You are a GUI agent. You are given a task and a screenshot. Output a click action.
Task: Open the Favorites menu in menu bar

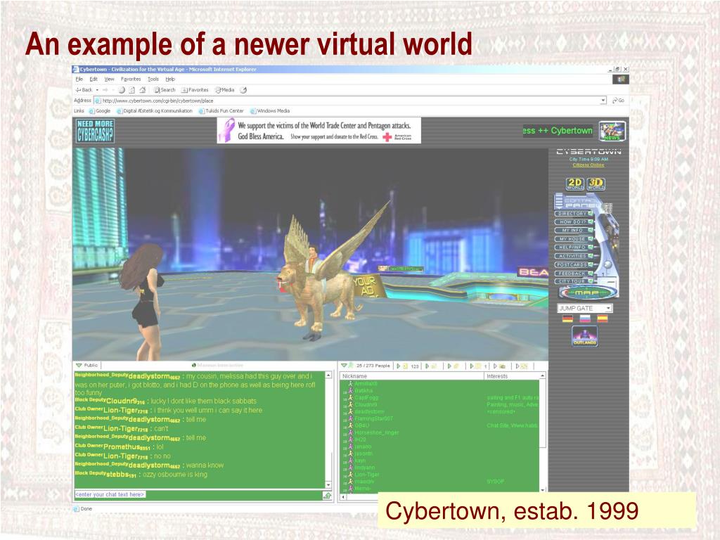point(131,79)
